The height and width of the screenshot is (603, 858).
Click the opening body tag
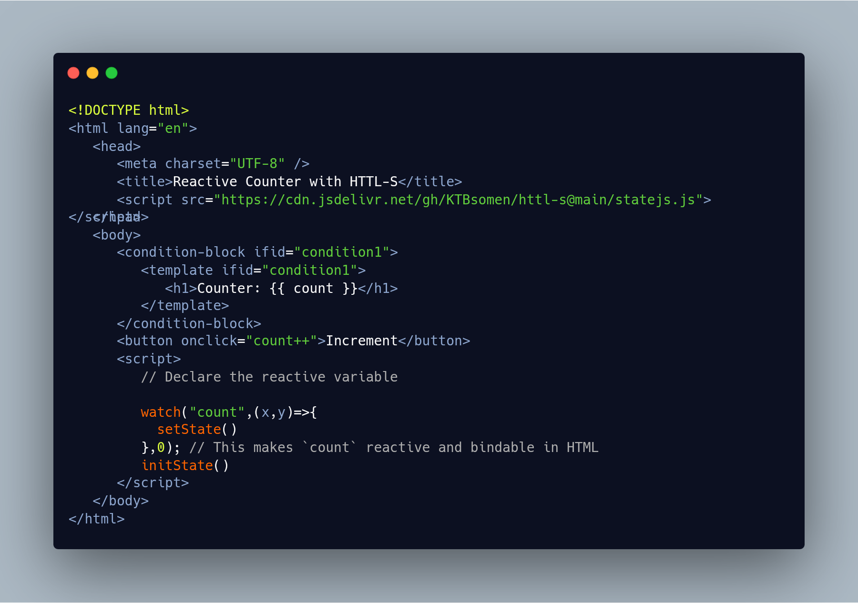tap(117, 235)
